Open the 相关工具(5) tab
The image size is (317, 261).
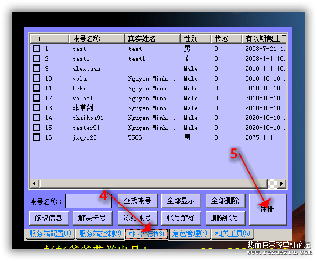pos(233,234)
